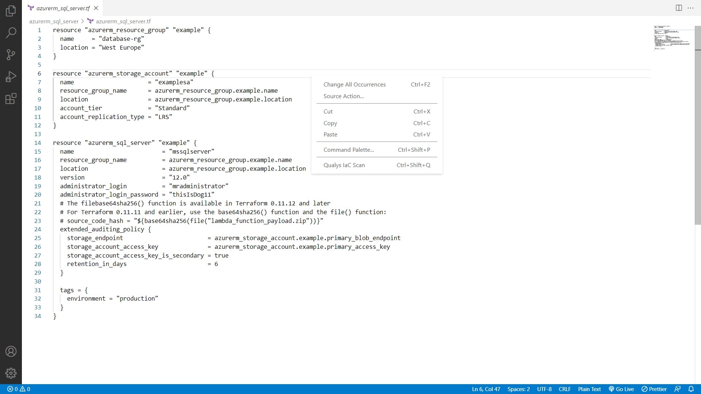Open the Extensions view icon

click(x=11, y=98)
